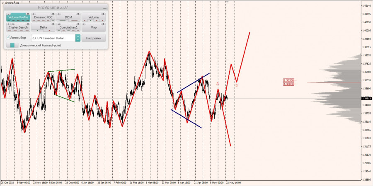The width and height of the screenshot is (373, 186).
Task: Click the contract selector up/down arrows
Action: (78, 38)
